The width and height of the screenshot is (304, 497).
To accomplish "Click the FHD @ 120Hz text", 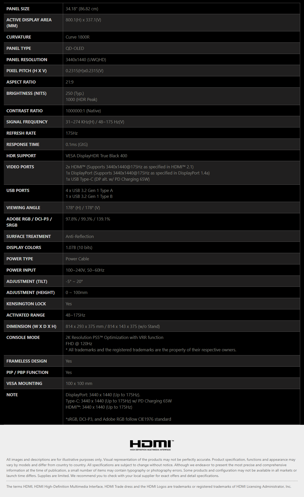I will [79, 344].
